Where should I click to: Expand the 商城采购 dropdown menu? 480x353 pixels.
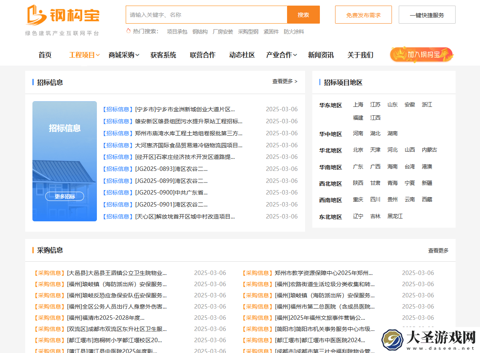[124, 55]
